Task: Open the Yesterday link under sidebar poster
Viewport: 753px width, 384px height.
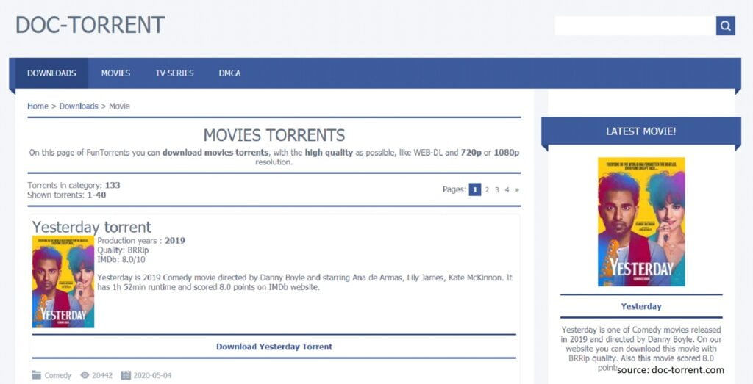Action: tap(641, 306)
